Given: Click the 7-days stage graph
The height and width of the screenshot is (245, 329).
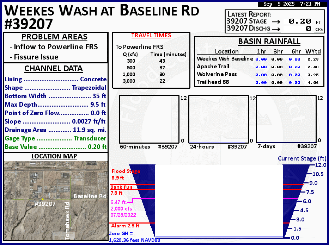Looking at the screenshot, I should coord(286,119).
